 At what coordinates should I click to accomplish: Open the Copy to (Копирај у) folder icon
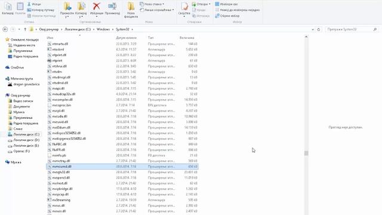(81, 7)
